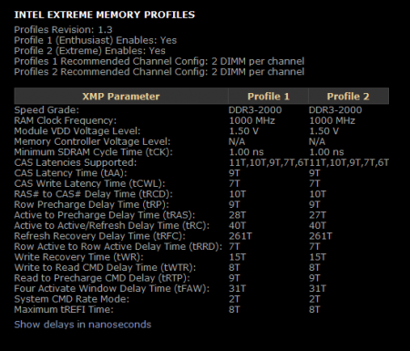Select the Profile 2 column header
The image size is (410, 351).
pyautogui.click(x=348, y=97)
